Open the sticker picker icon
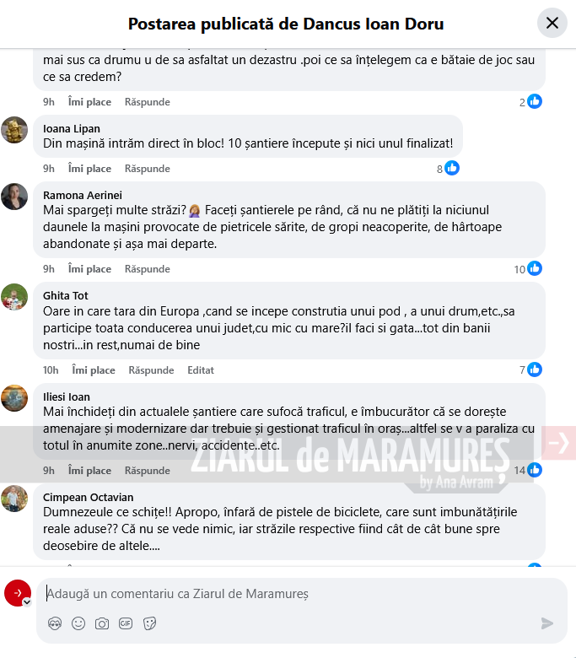This screenshot has width=576, height=658. click(x=149, y=623)
